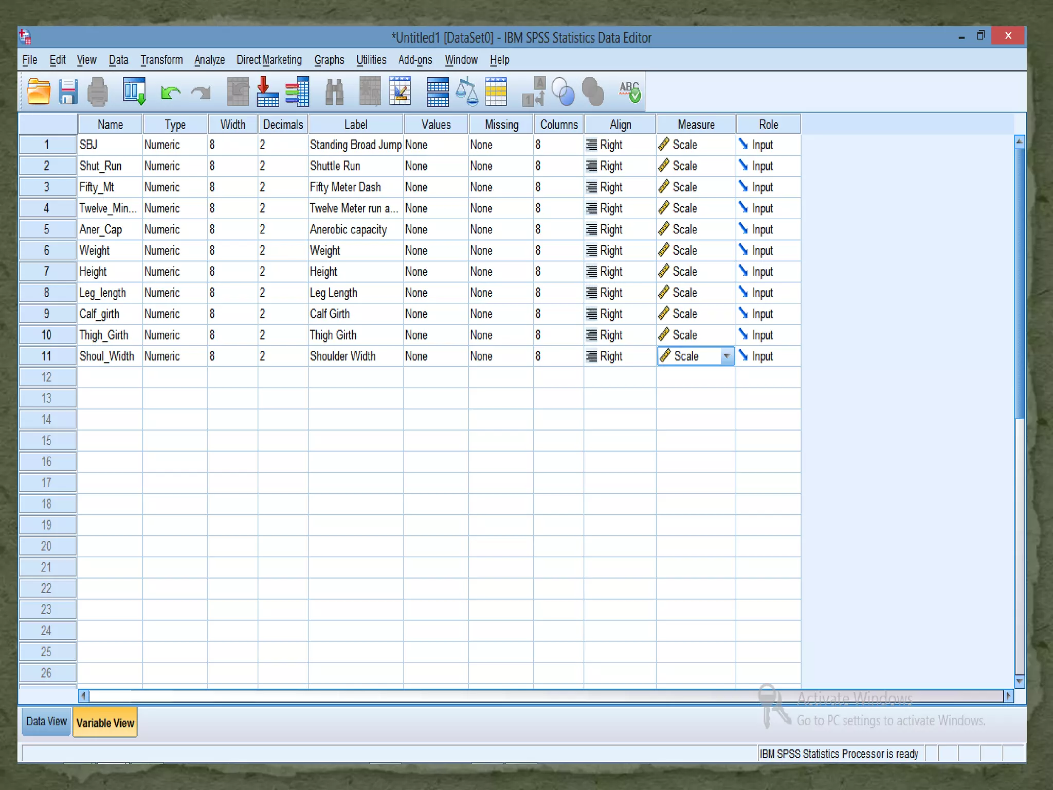Image resolution: width=1053 pixels, height=790 pixels.
Task: Click the Go to Variable icon with red arrow
Action: (x=267, y=92)
